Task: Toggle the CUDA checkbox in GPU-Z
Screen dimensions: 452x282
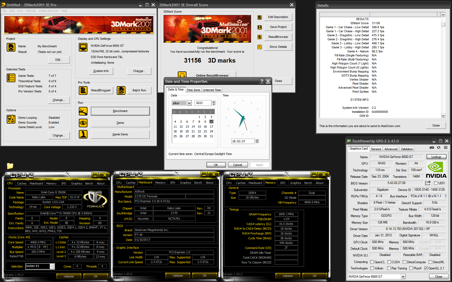Action: (x=389, y=262)
